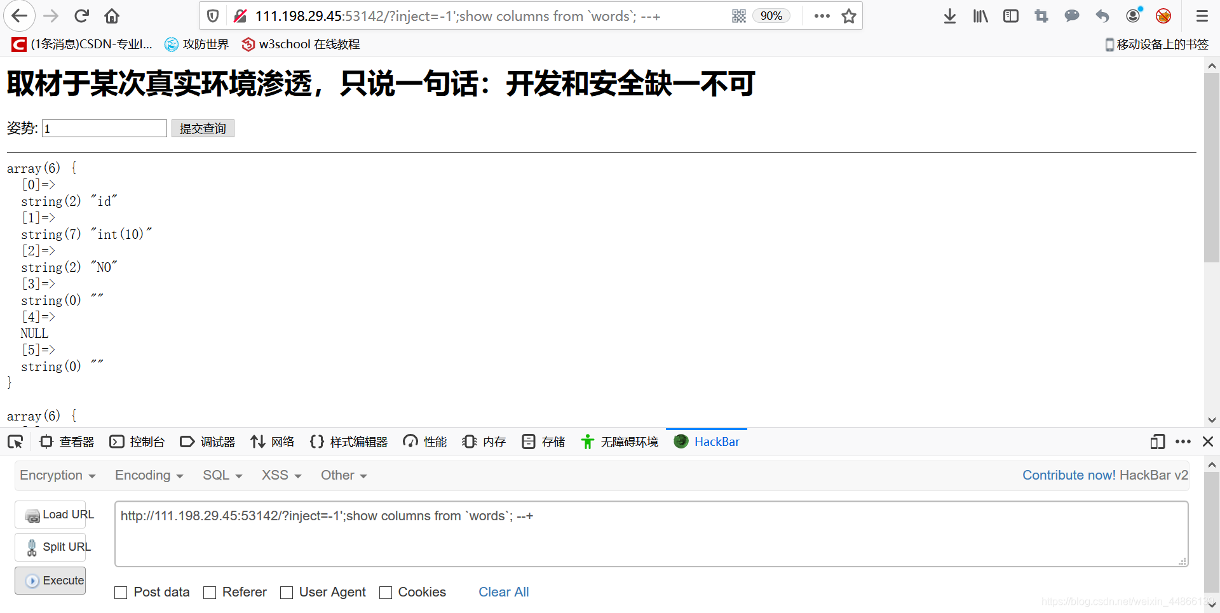Open the library bookshelf icon
Viewport: 1220px width, 613px height.
980,17
